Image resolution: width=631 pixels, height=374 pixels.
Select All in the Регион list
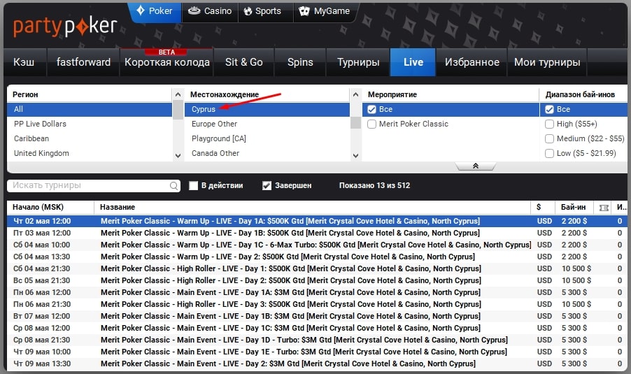(90, 109)
